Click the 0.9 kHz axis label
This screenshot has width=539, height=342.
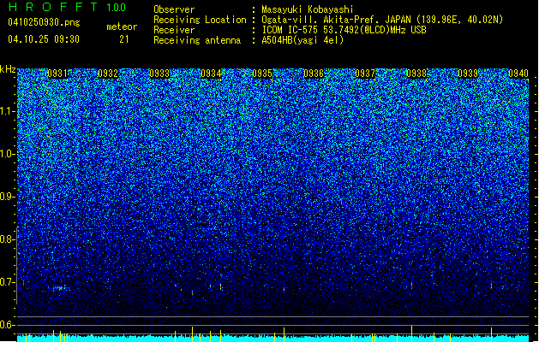(7, 197)
